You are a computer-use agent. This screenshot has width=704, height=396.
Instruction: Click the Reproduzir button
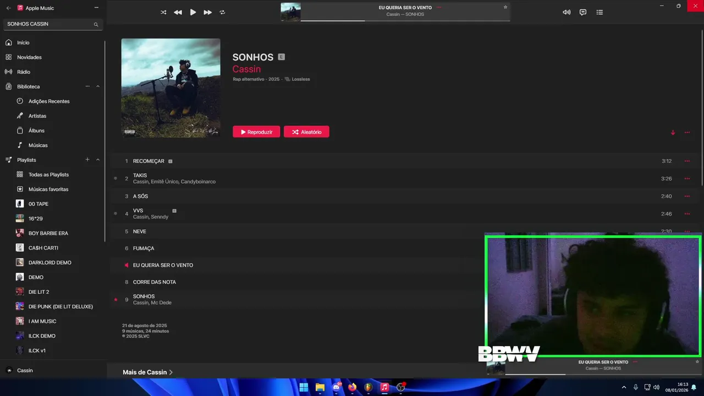(256, 132)
